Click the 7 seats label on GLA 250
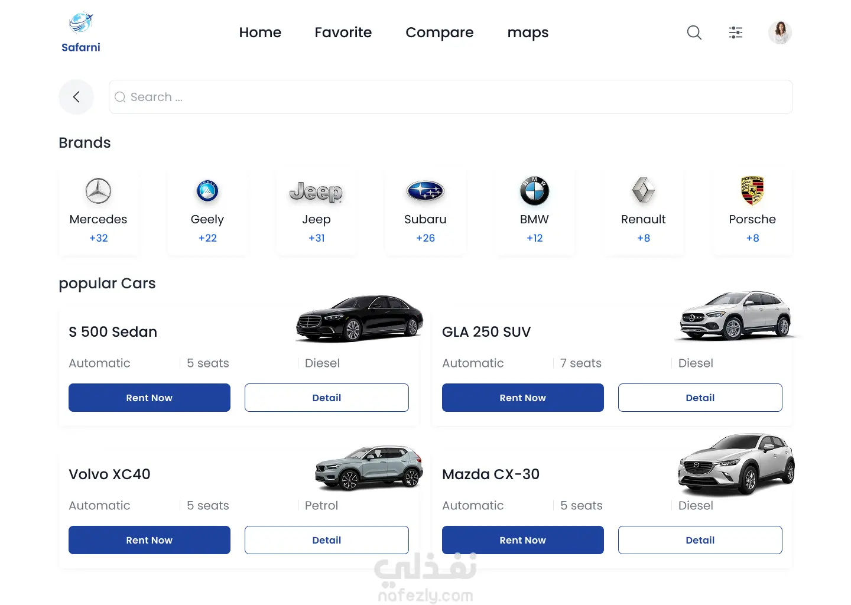Image resolution: width=851 pixels, height=605 pixels. (x=581, y=363)
